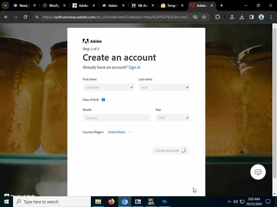Open the Month dropdown
Viewport: 277px width, 207px height.
pyautogui.click(x=117, y=118)
